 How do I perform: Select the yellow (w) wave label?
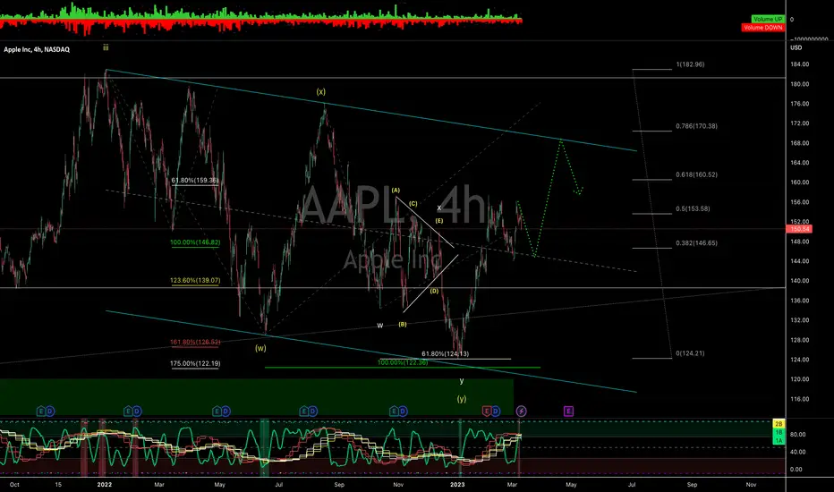(260, 348)
